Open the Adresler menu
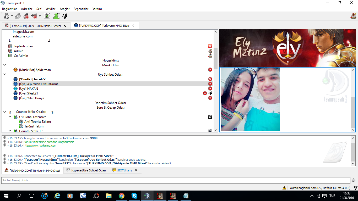Viewport: 358px width, 201px height. click(27, 9)
